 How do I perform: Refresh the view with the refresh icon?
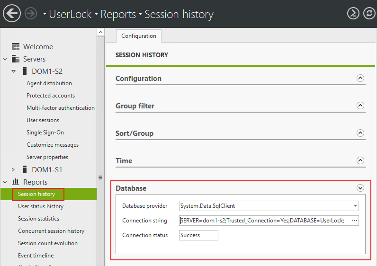[369, 13]
